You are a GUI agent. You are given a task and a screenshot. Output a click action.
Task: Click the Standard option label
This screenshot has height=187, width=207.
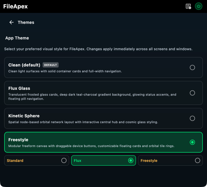(x=15, y=161)
